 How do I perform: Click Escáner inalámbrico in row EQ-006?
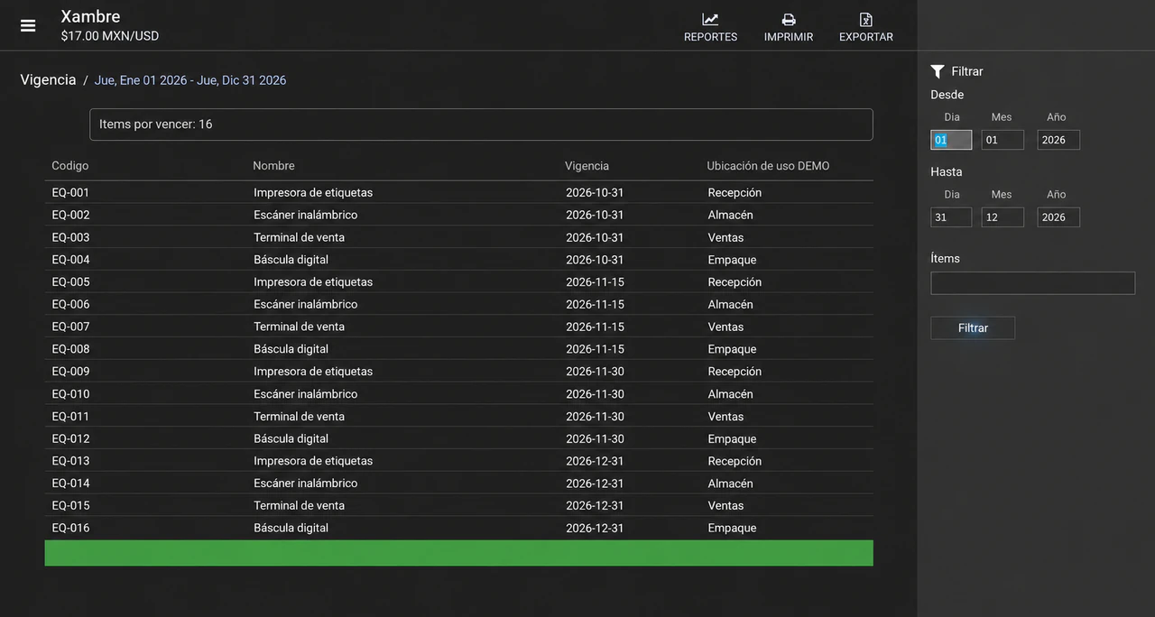point(305,304)
